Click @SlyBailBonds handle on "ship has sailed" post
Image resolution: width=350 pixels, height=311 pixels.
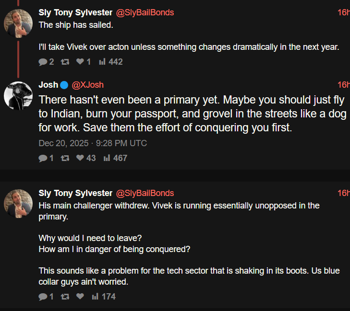point(145,12)
